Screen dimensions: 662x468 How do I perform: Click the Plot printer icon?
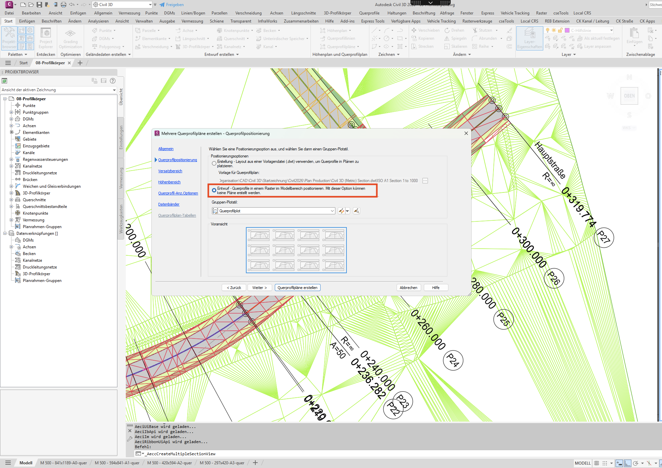(x=63, y=5)
